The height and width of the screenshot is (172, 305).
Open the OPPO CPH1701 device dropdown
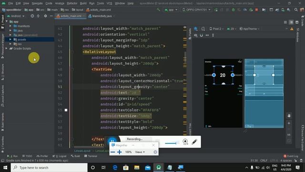point(196,10)
